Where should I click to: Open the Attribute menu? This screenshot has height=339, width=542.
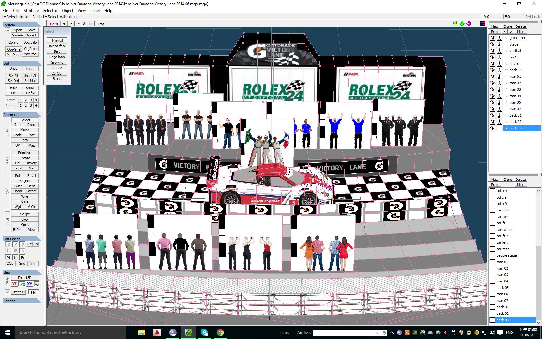tap(31, 11)
